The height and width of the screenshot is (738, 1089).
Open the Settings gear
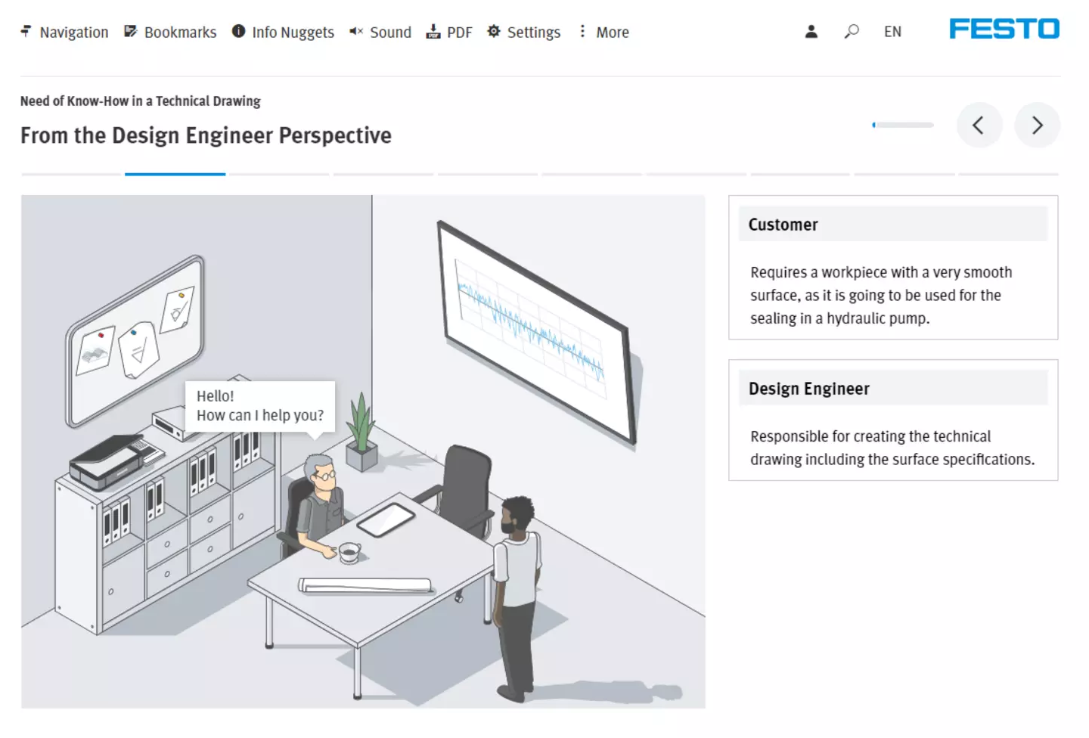[x=494, y=32]
